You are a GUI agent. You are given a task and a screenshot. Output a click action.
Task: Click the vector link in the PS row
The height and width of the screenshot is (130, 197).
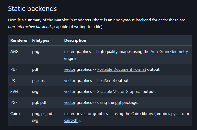pyautogui.click(x=70, y=81)
